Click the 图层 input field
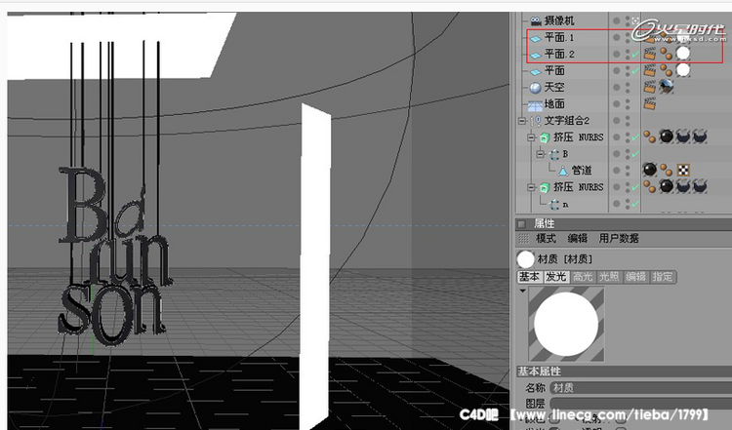732x430 pixels. click(x=640, y=404)
